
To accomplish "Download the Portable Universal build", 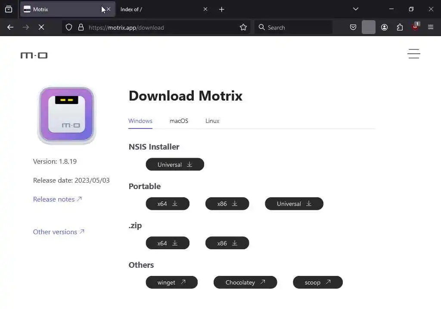I will click(x=294, y=204).
